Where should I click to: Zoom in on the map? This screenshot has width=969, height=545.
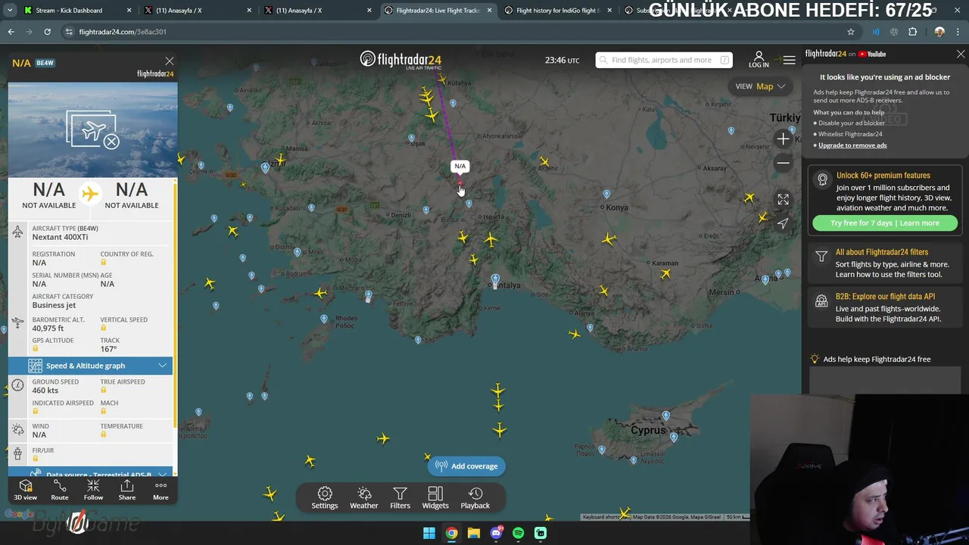784,139
